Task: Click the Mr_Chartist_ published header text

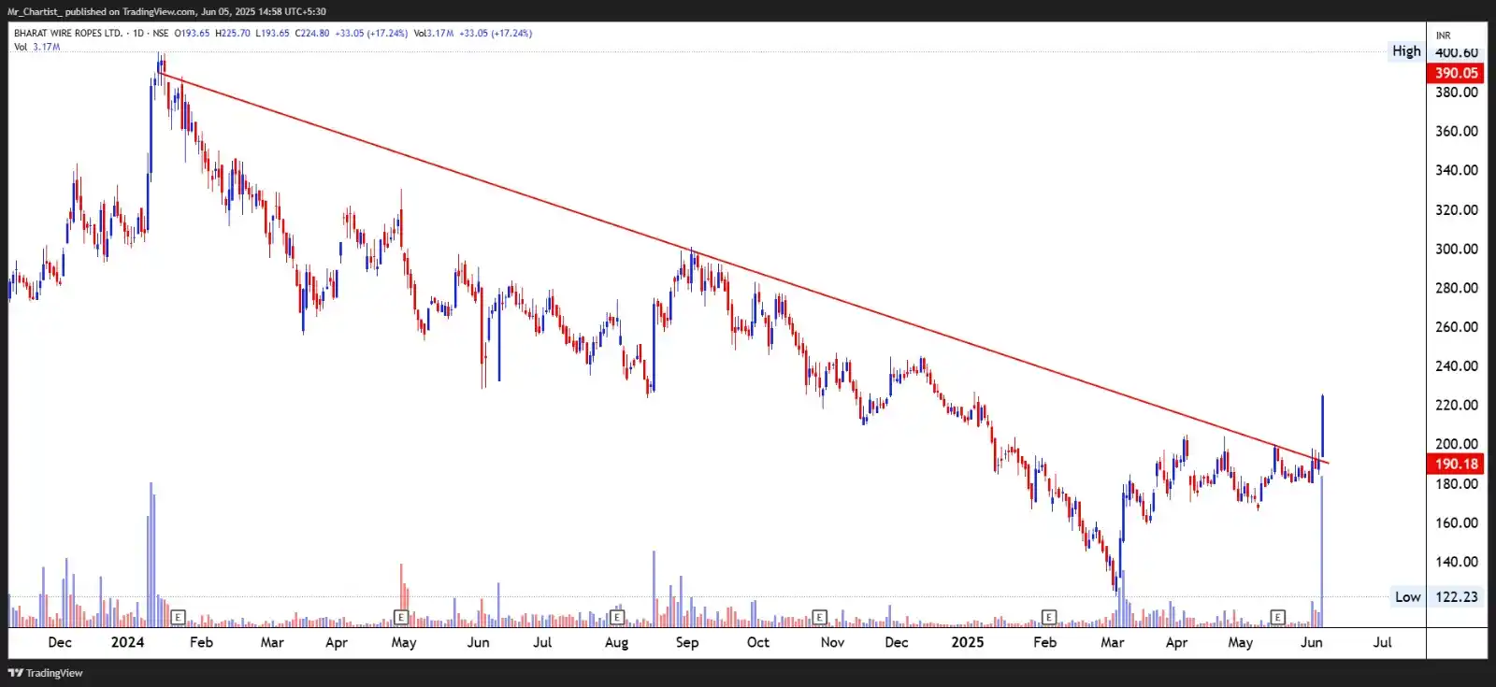Action: point(166,11)
